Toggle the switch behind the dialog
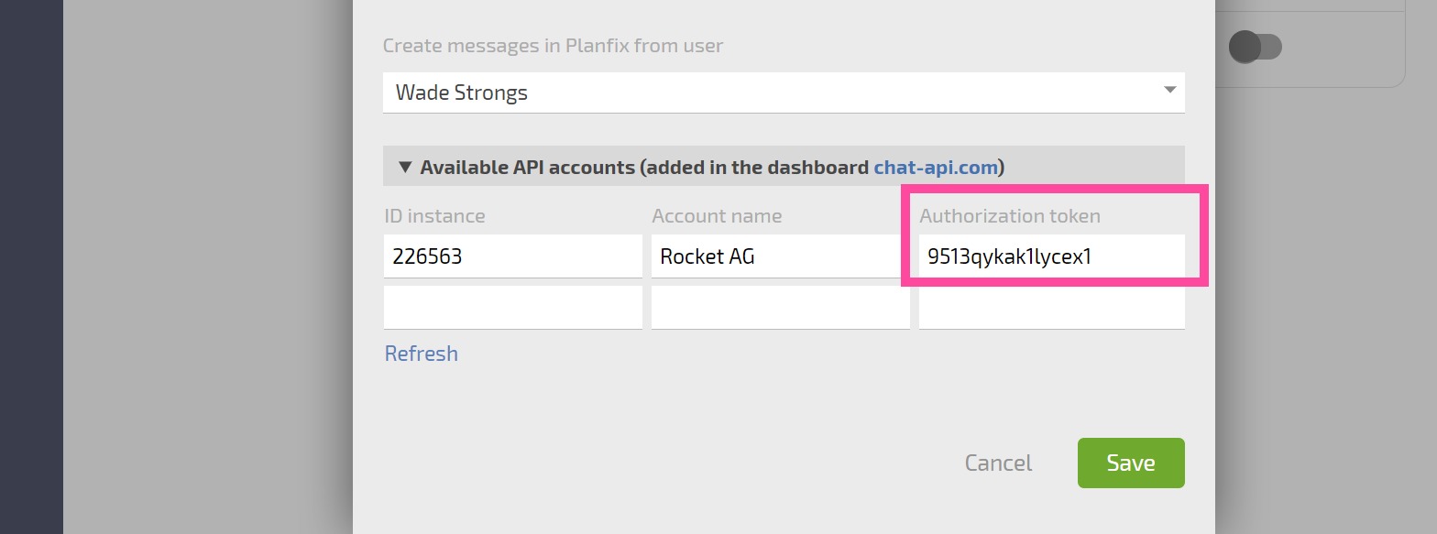 [x=1255, y=47]
